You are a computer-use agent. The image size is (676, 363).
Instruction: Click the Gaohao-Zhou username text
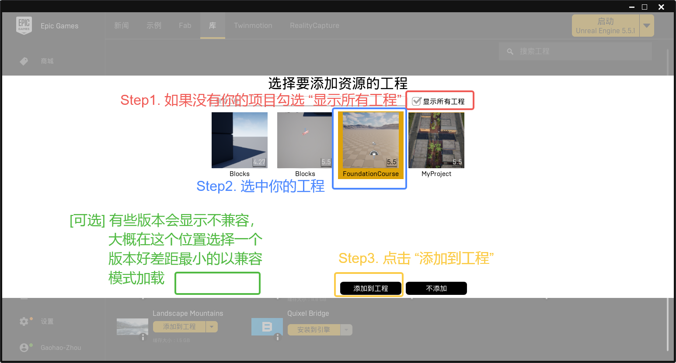pyautogui.click(x=61, y=348)
